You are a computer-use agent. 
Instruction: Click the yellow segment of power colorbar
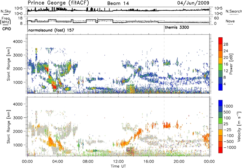click(x=221, y=61)
